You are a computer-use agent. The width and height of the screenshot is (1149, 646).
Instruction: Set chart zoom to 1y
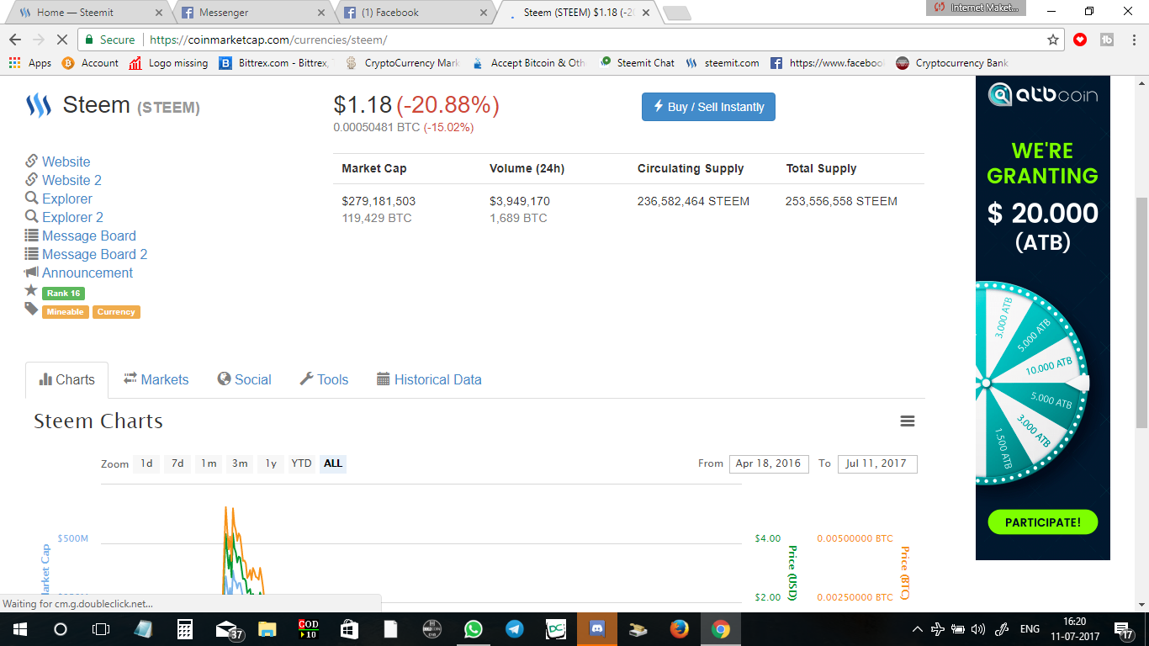point(271,463)
